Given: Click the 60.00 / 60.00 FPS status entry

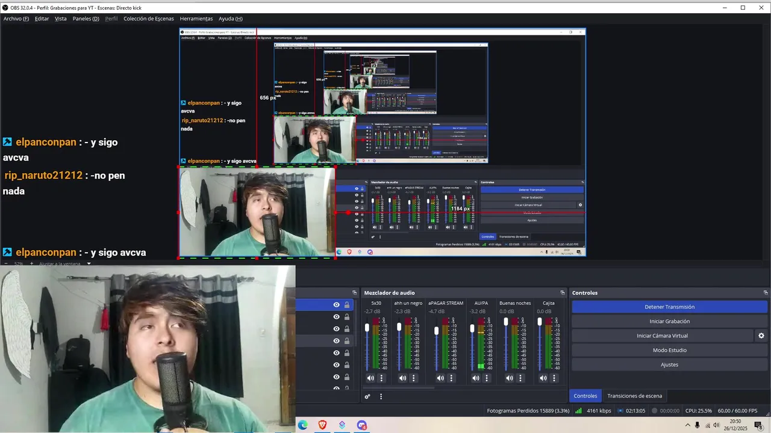Looking at the screenshot, I should [738, 411].
